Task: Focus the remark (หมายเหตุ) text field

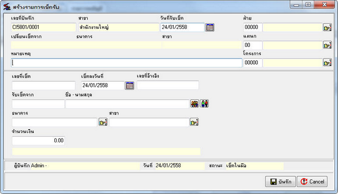Action: 127,63
